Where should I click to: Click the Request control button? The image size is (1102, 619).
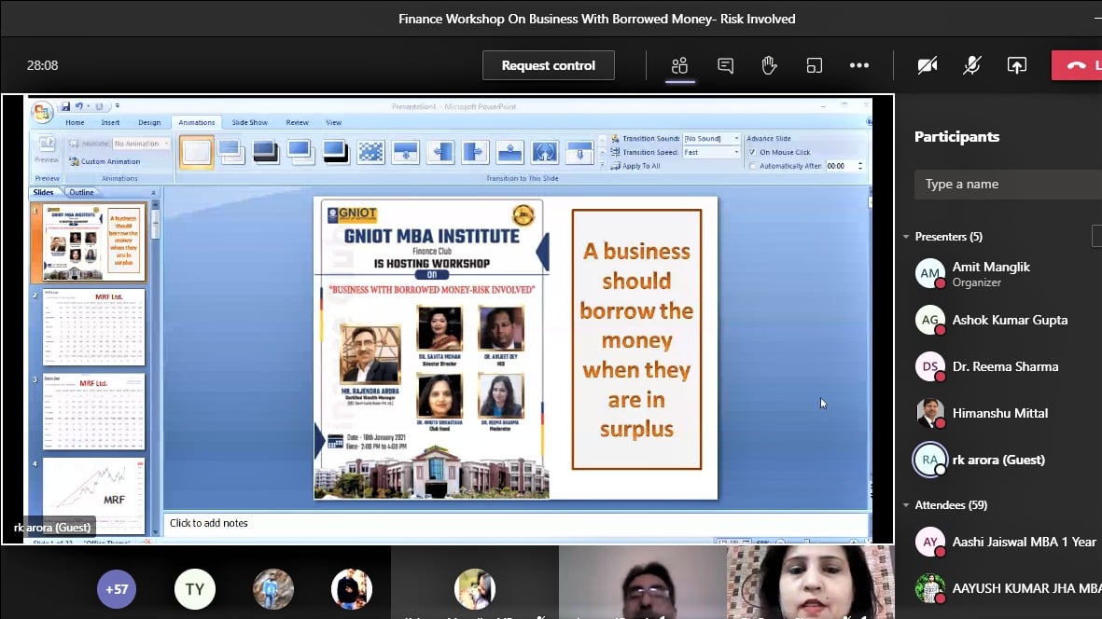click(x=548, y=65)
